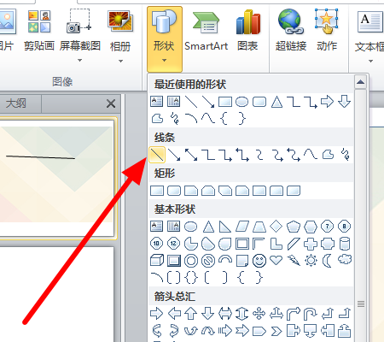Switch to the 大纲 outline tab
Viewport: 384px width, 342px height.
[x=15, y=103]
